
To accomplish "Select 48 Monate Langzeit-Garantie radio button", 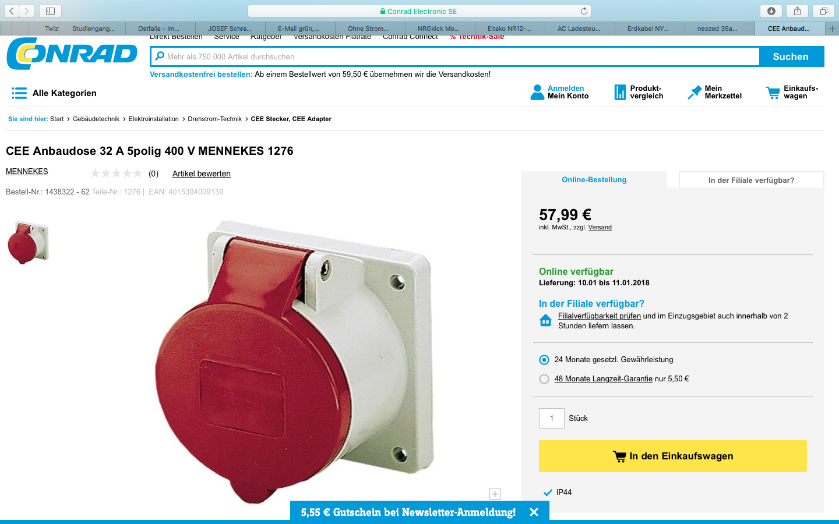I will (544, 379).
